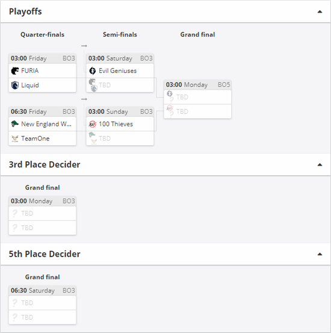Click the first TBD slot in 3rd Place Decider
Screen dimensions: 331x333
coord(42,213)
